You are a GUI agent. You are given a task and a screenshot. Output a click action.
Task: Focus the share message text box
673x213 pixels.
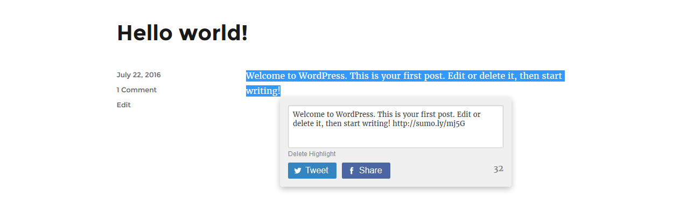tap(396, 127)
